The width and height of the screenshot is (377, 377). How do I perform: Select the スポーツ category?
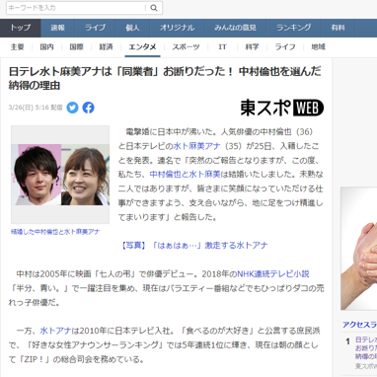coord(186,47)
